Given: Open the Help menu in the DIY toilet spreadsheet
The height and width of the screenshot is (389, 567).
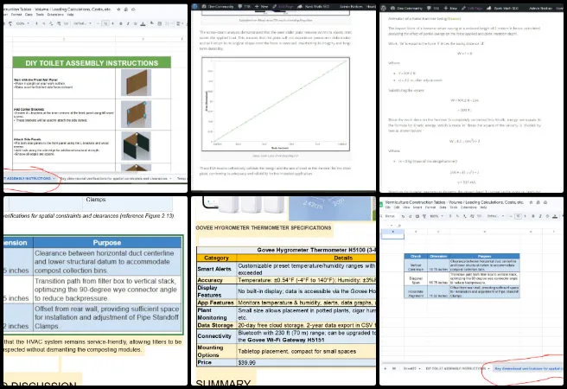Looking at the screenshot, I should click(x=71, y=15).
